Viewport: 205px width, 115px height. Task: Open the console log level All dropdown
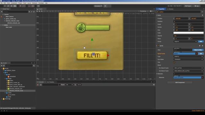69,85
